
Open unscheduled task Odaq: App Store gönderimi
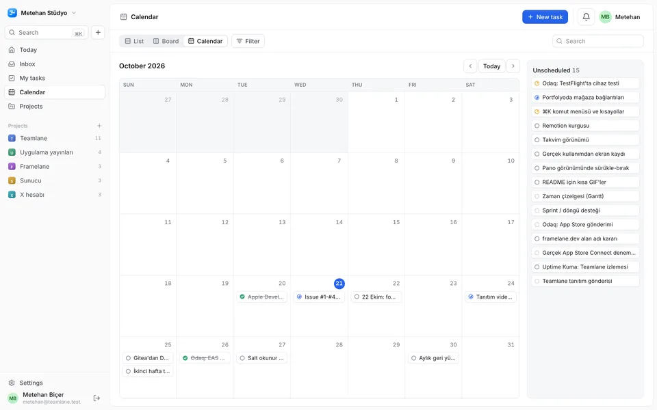[585, 225]
